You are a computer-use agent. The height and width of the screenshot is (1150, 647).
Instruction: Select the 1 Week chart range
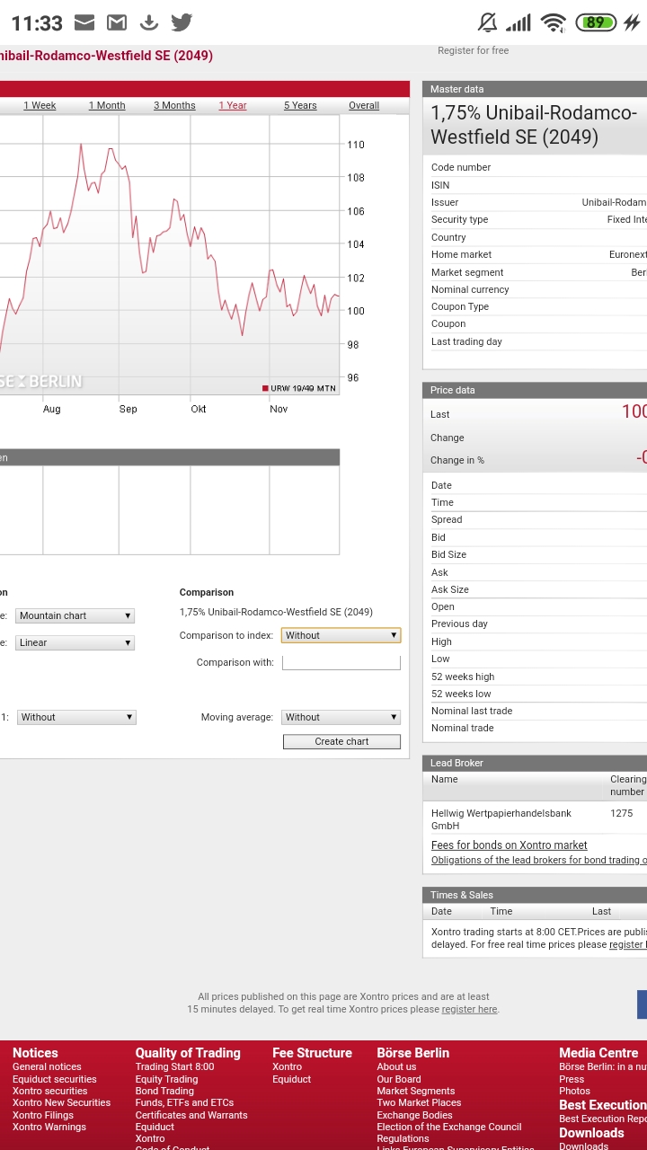pyautogui.click(x=40, y=105)
